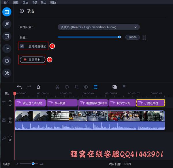Open the 导出 menu
Image resolution: width=173 pixels, height=168 pixels.
pos(44,2)
